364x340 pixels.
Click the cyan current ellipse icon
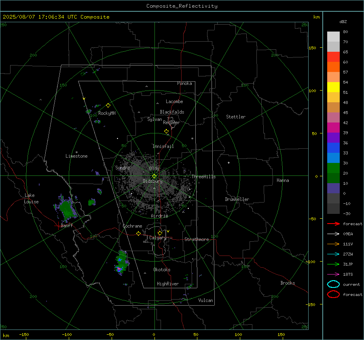click(x=333, y=284)
